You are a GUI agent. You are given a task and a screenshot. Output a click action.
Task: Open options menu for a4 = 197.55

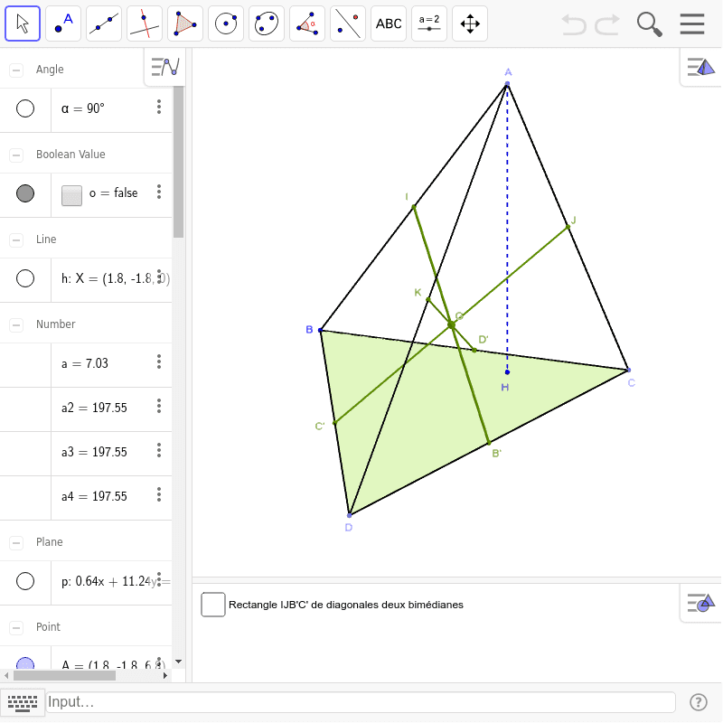[x=159, y=494]
